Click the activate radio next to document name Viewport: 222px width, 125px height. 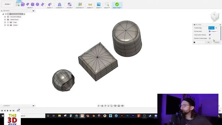point(24,14)
